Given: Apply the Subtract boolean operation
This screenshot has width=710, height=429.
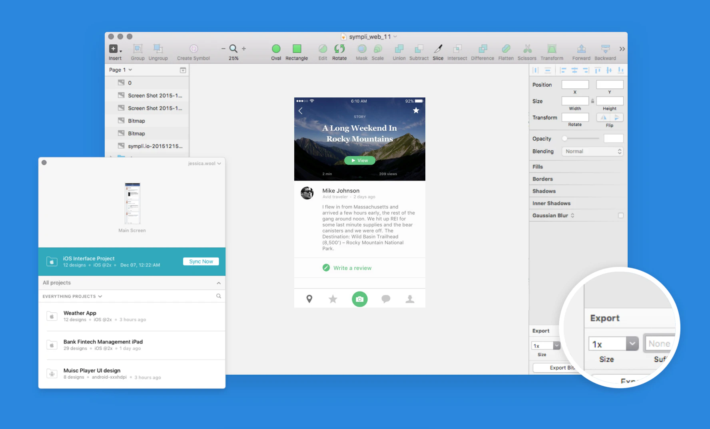Looking at the screenshot, I should pyautogui.click(x=419, y=49).
